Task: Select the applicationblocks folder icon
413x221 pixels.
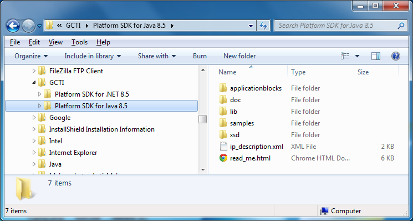Action: pyautogui.click(x=223, y=88)
